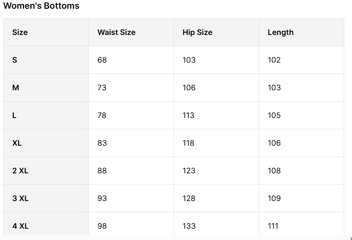The width and height of the screenshot is (352, 240).
Task: Click length value 105
Action: (274, 115)
